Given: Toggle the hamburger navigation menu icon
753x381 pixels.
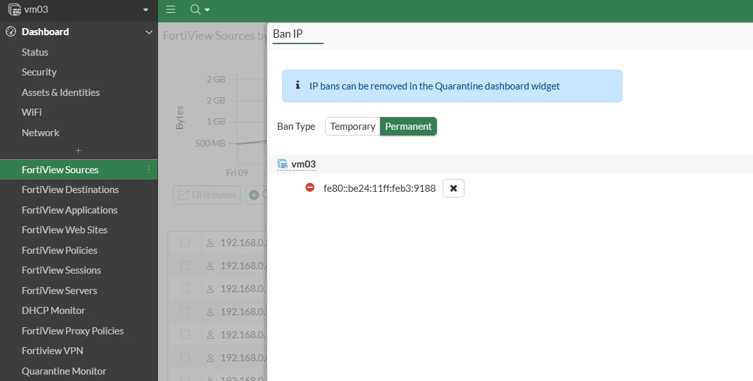Looking at the screenshot, I should point(170,10).
